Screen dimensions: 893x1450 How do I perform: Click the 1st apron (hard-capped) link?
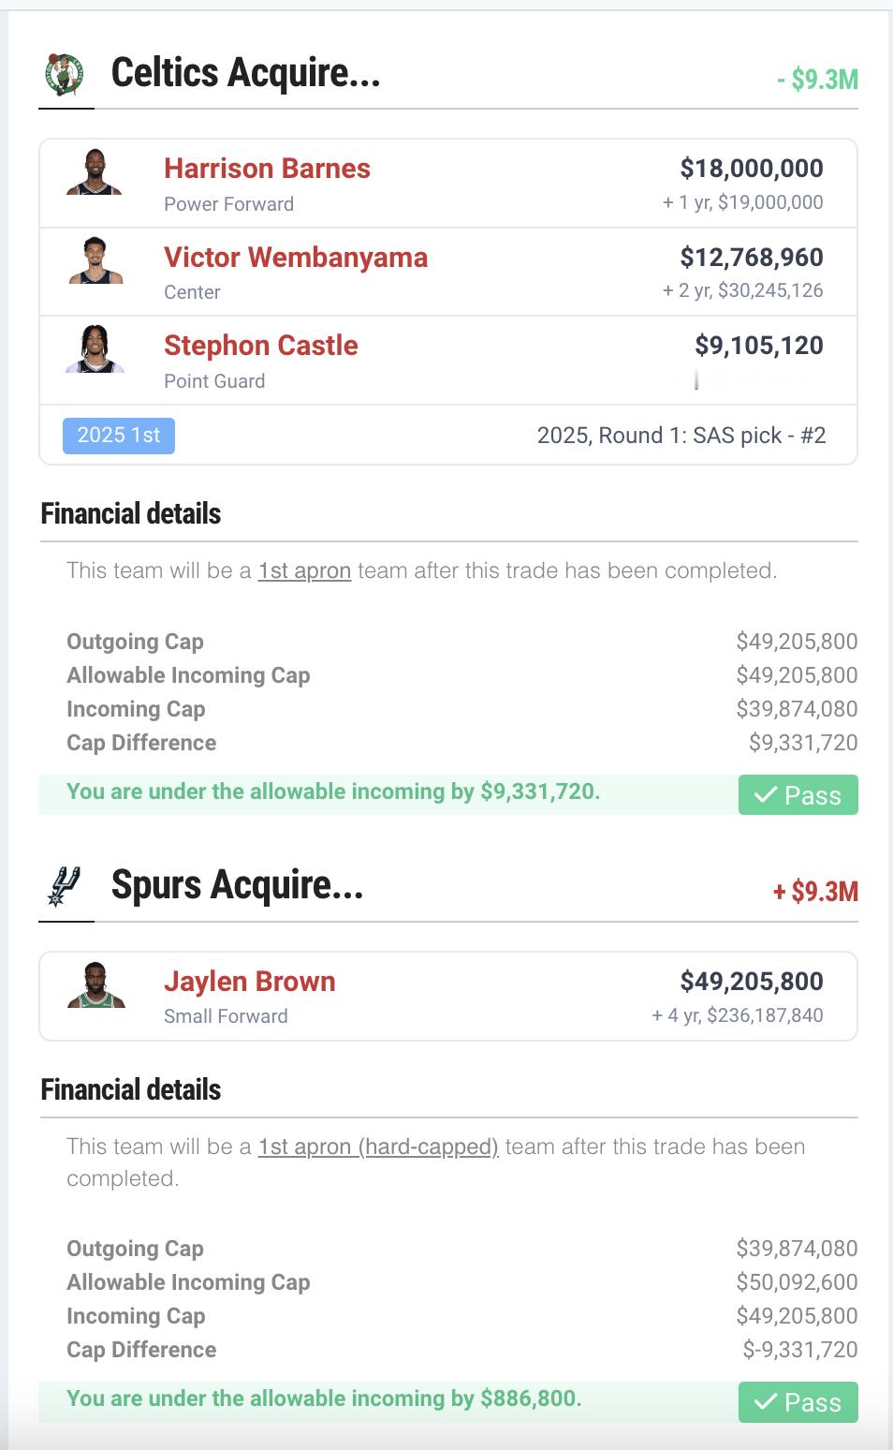378,1147
